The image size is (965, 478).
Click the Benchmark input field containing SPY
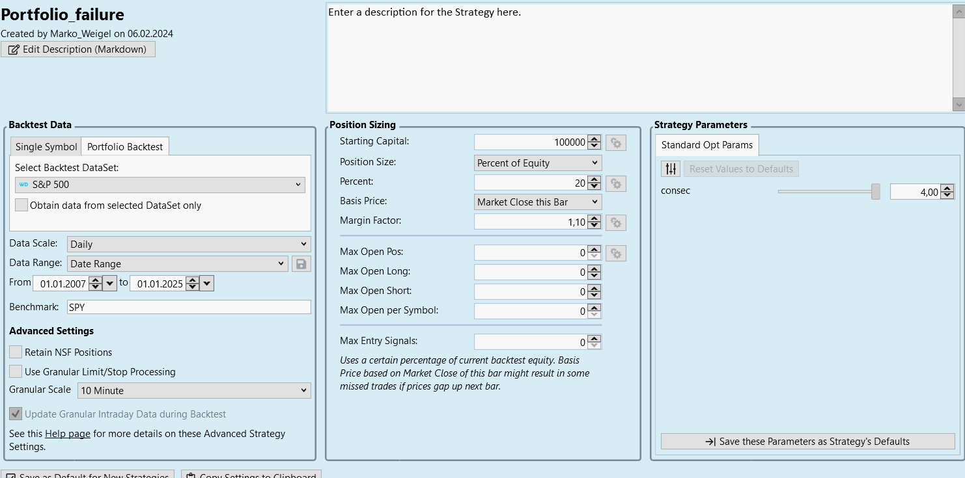click(188, 307)
